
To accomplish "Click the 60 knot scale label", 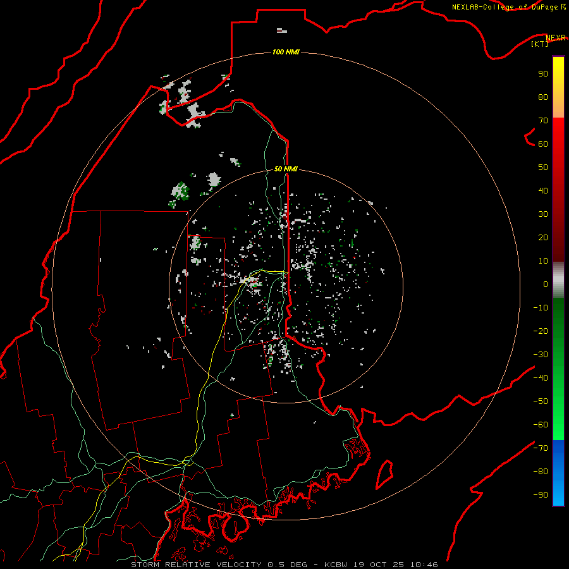I will (x=543, y=144).
